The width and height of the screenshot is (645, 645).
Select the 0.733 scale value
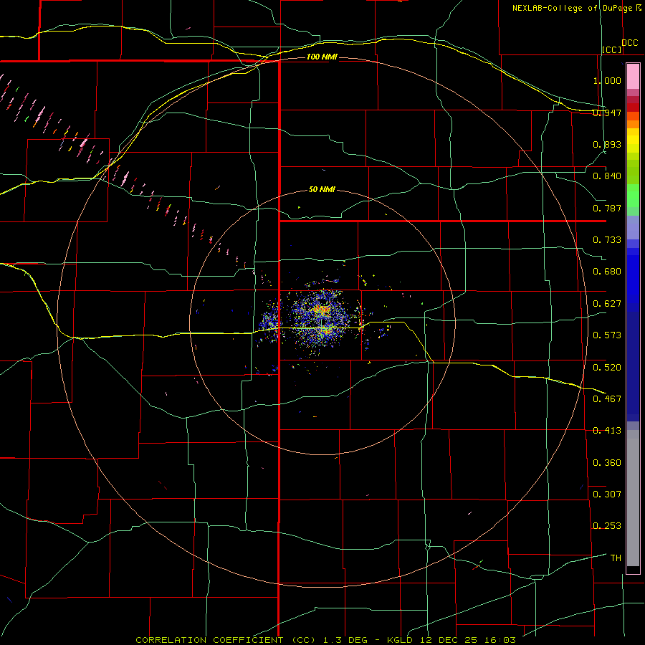click(607, 240)
